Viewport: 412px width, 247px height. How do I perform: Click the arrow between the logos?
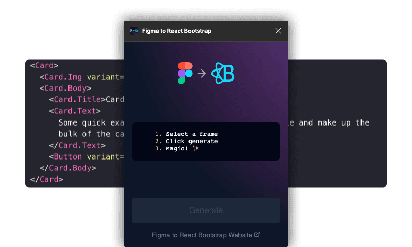pos(202,73)
